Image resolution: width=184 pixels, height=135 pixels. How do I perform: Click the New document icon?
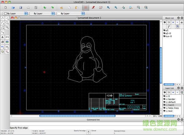pos(6,7)
